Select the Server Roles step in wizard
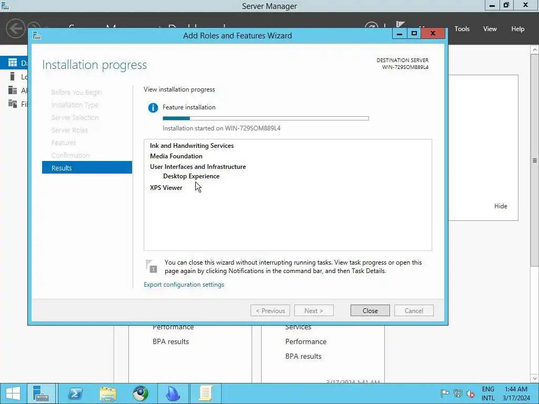Viewport: 539px width, 404px height. pos(69,130)
